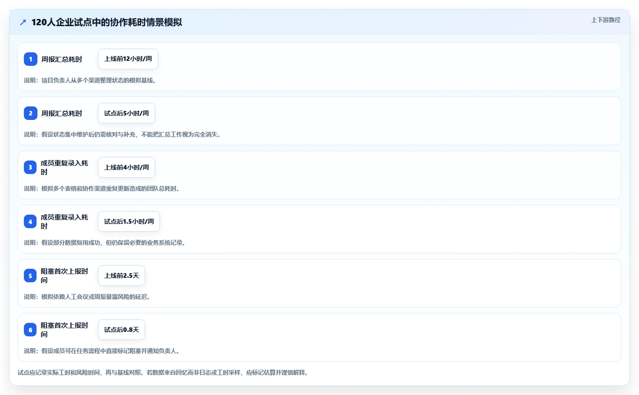This screenshot has width=639, height=395.
Task: Click the note 假设成员可在任务流程中直接标记阻塞
Action: (101, 351)
